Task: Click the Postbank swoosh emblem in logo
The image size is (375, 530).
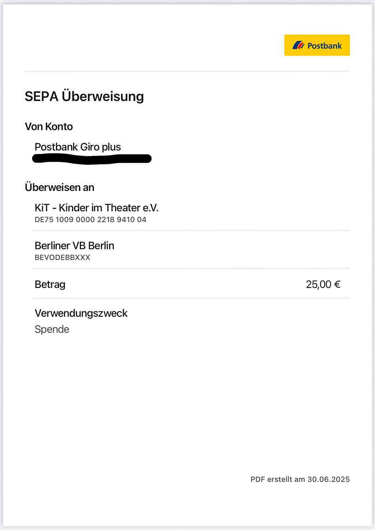Action: [298, 45]
